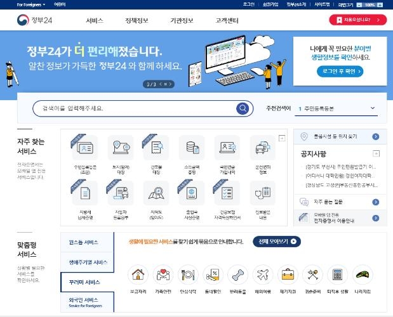The width and height of the screenshot is (393, 317).
Task: Switch to the 원스톱 서비스 tab
Action: [87, 242]
